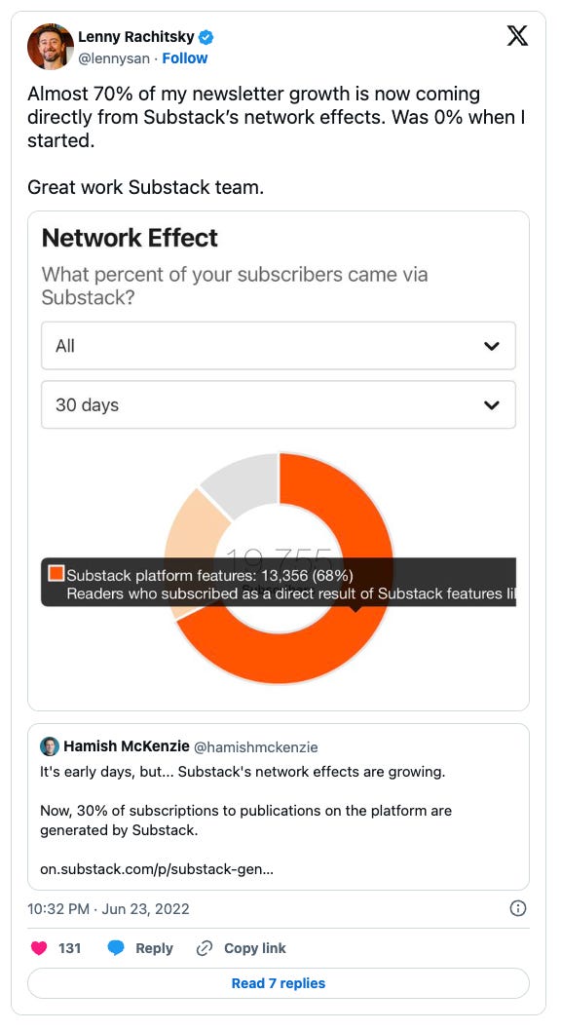
Task: Follow Lenny Rachitsky via the Follow link
Action: coord(184,57)
